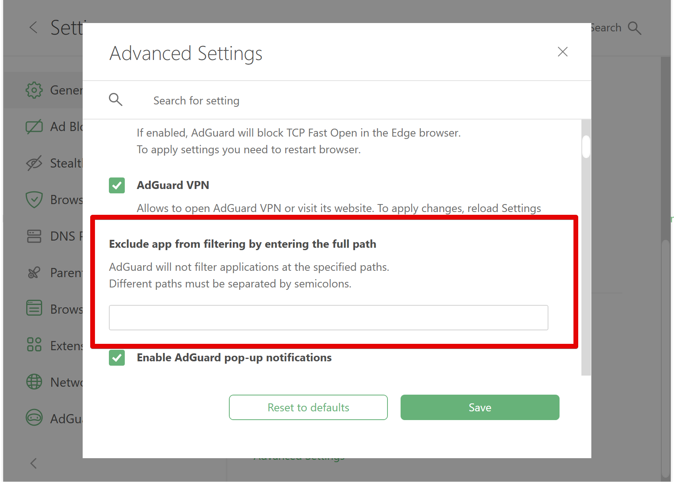Click the AdGuard VPN sidebar icon

[34, 418]
